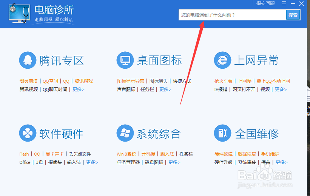Open the 剑灵崩溃 link
The image size is (310, 196).
click(x=29, y=81)
